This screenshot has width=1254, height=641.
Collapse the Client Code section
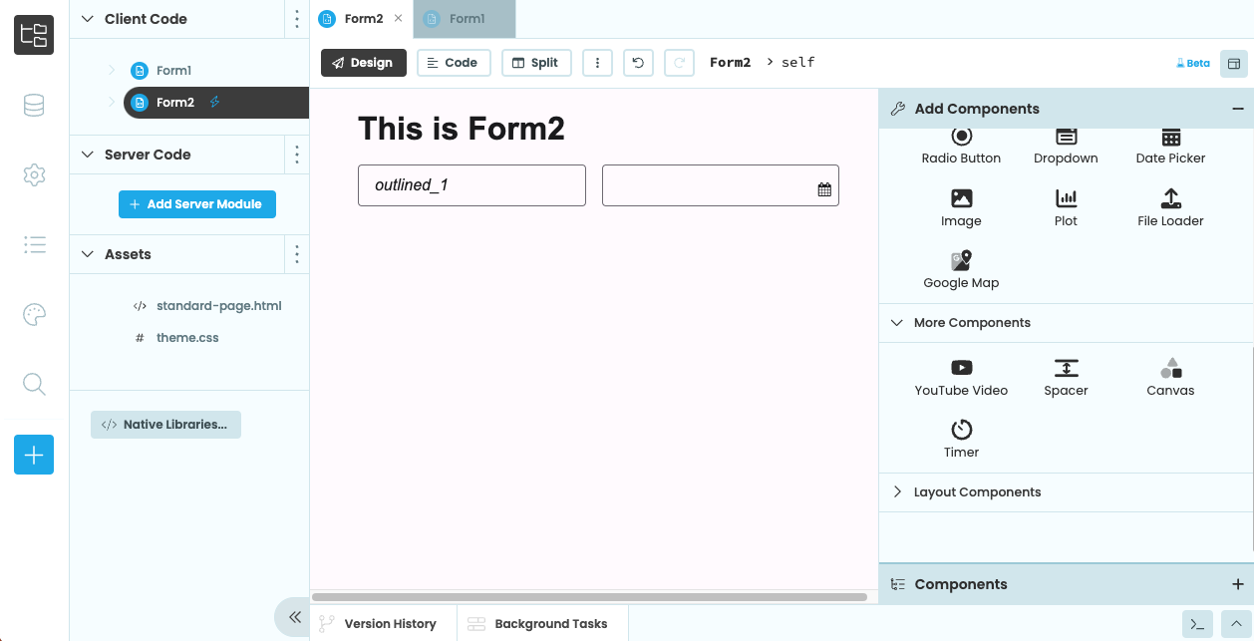pyautogui.click(x=86, y=18)
